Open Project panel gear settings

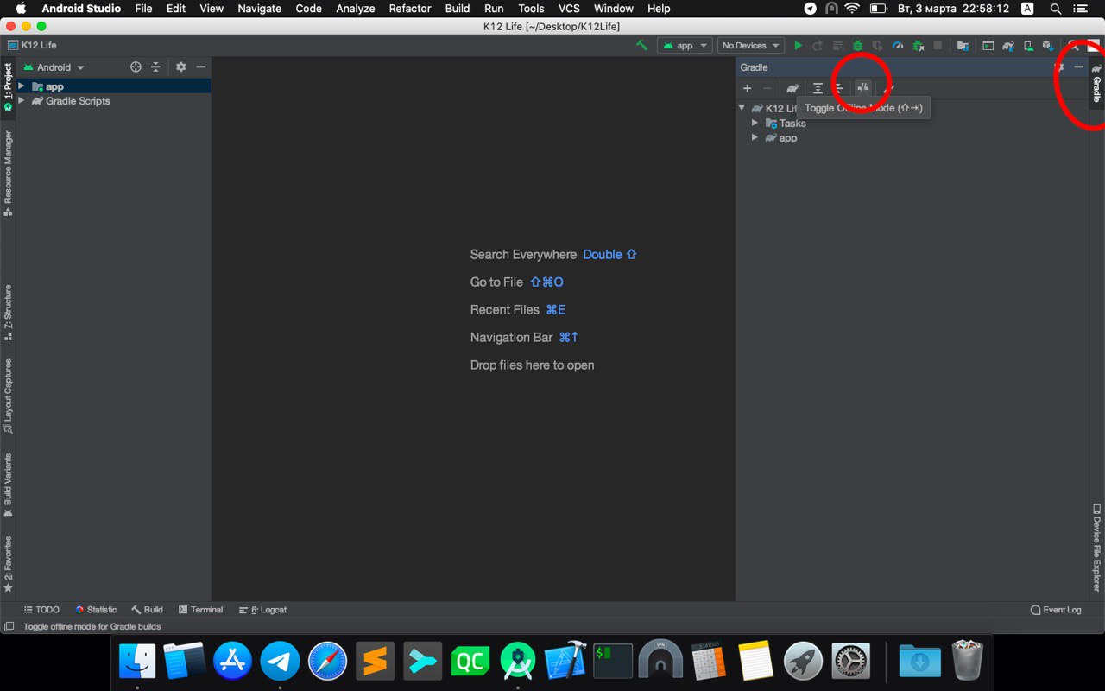click(180, 67)
